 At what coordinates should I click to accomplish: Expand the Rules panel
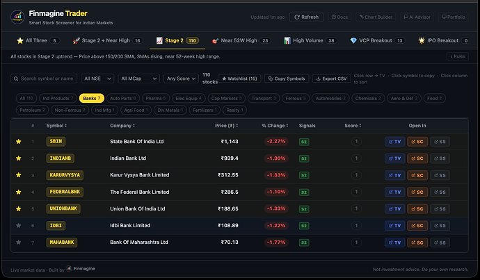[x=457, y=56]
